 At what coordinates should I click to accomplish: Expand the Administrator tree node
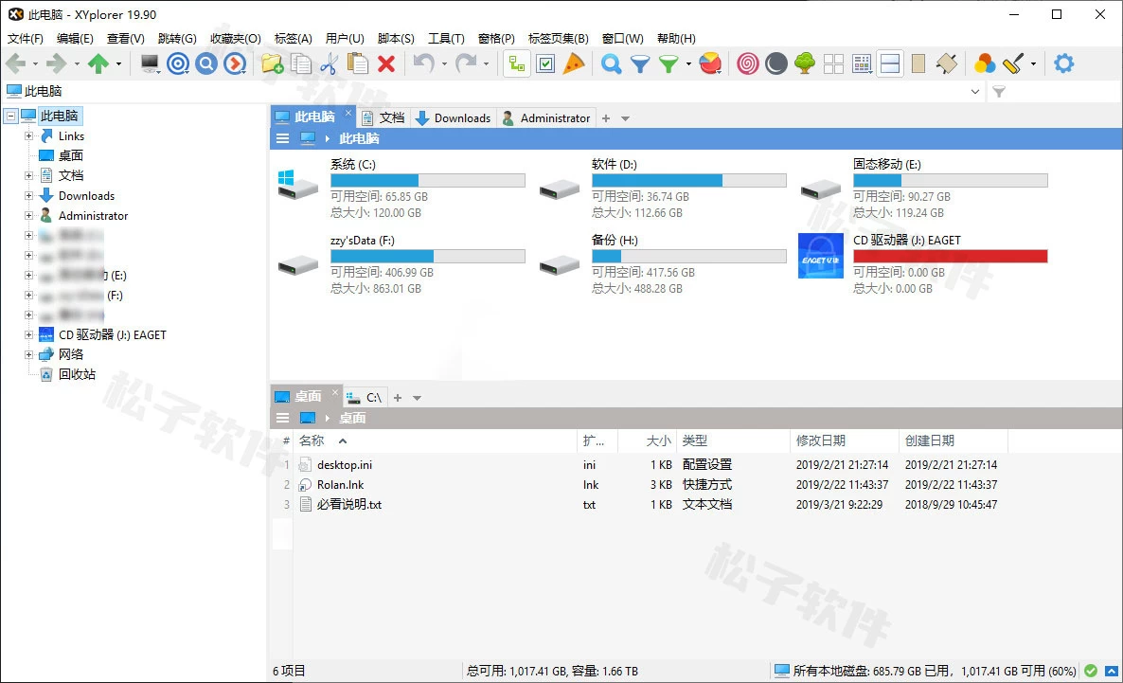(28, 215)
